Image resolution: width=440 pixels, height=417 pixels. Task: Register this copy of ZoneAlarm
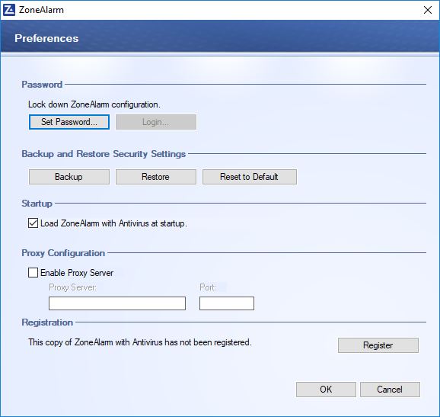(x=378, y=345)
